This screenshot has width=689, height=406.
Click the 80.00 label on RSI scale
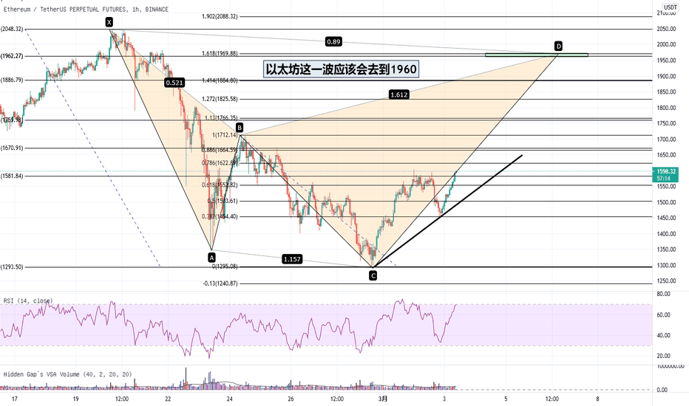(664, 294)
